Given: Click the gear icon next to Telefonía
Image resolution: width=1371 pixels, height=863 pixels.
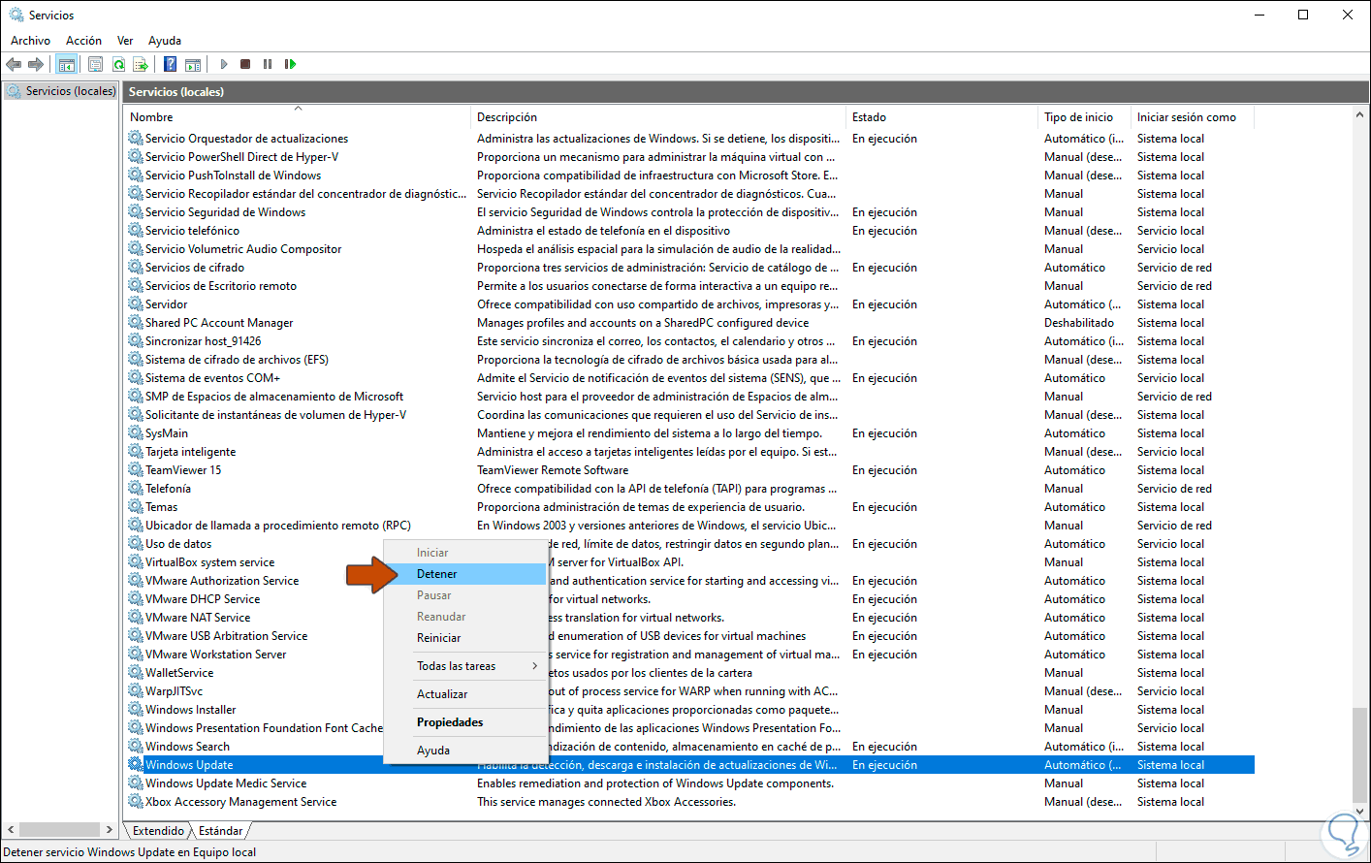Looking at the screenshot, I should [136, 489].
